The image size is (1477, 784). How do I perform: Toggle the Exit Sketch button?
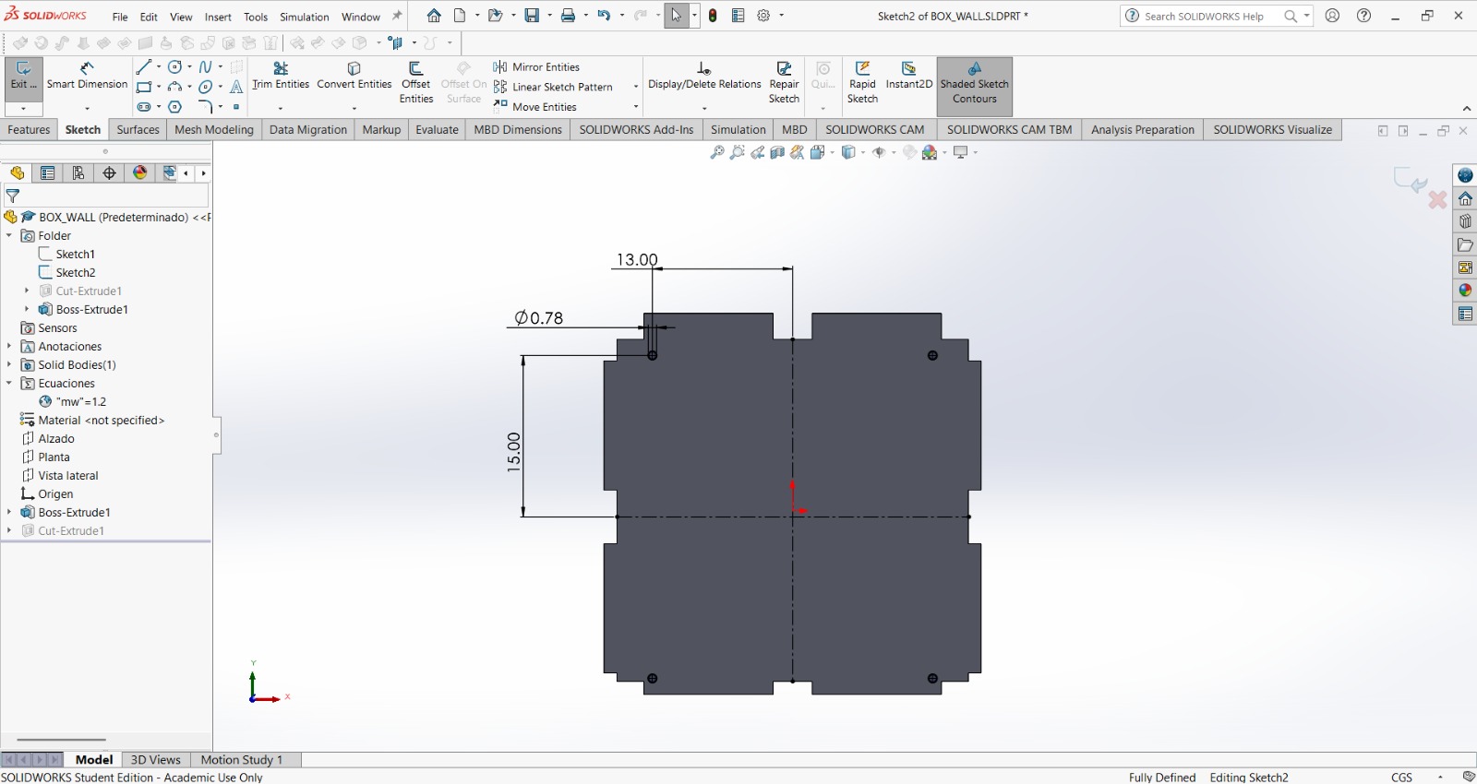[23, 76]
